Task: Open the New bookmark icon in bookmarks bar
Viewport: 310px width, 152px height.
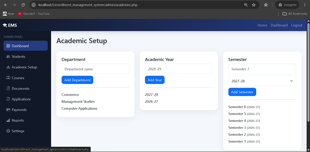Action: point(5,14)
